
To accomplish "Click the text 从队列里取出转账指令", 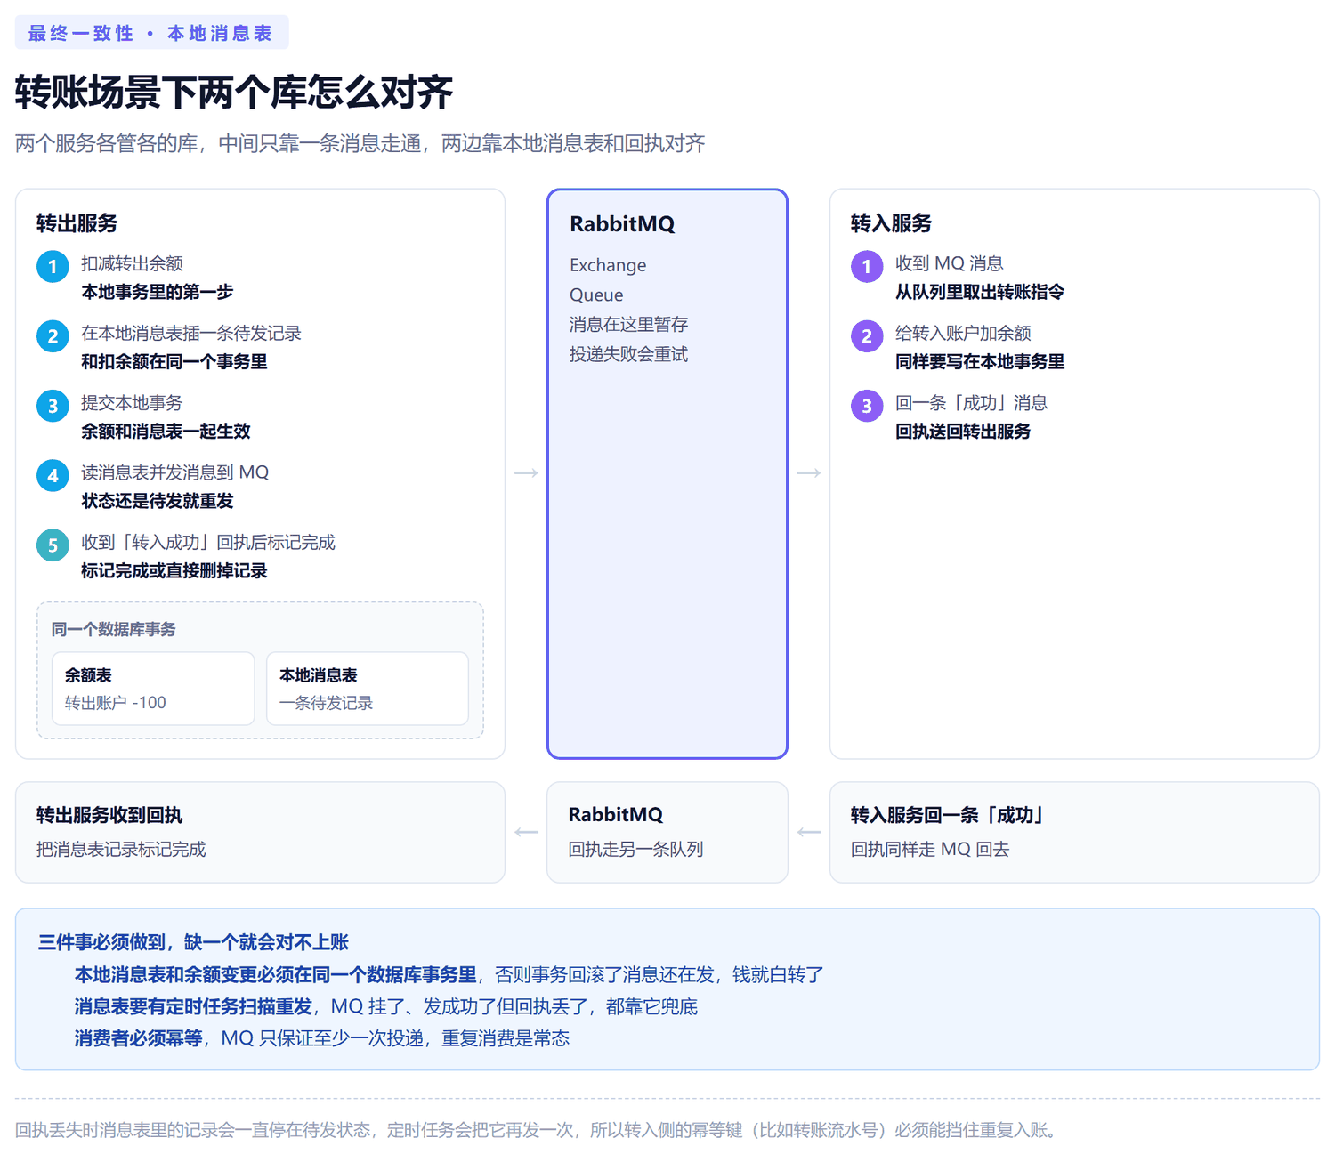I will tap(980, 292).
